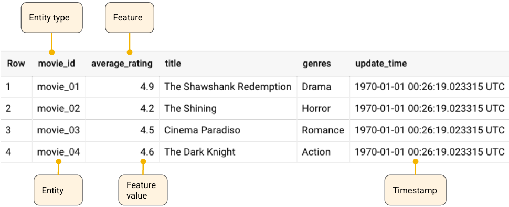Select the average_rating column header
Screen dimensions: 509x207
coord(122,64)
